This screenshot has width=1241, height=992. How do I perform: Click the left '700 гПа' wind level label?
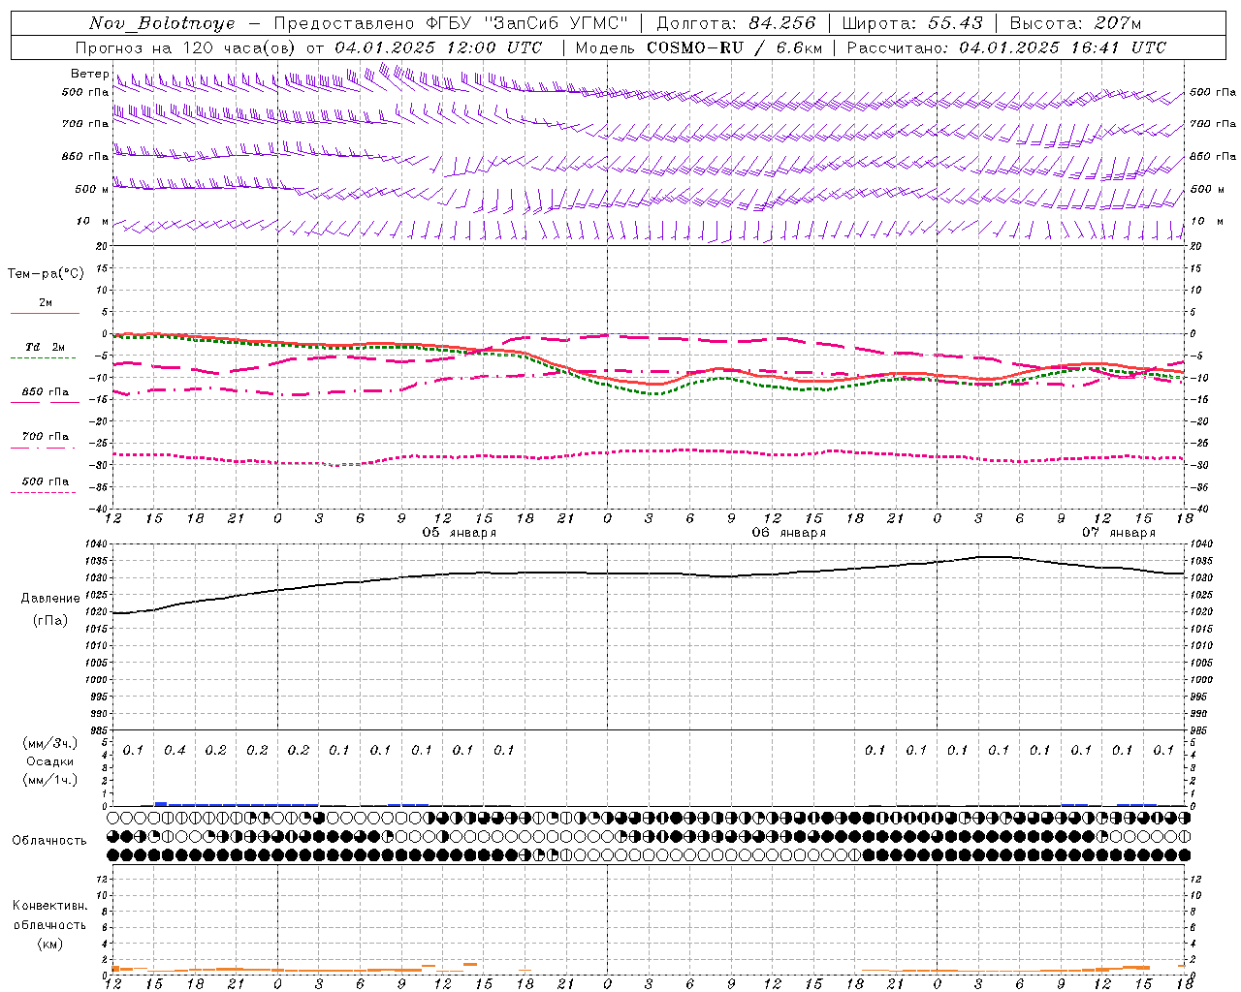coord(85,124)
